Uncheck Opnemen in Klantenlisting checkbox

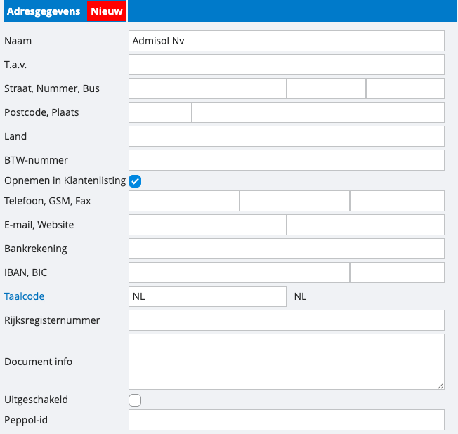[x=136, y=181]
